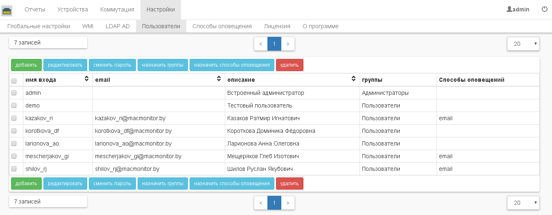Click the app logo icon in top-left
This screenshot has width=552, height=215.
click(7, 10)
